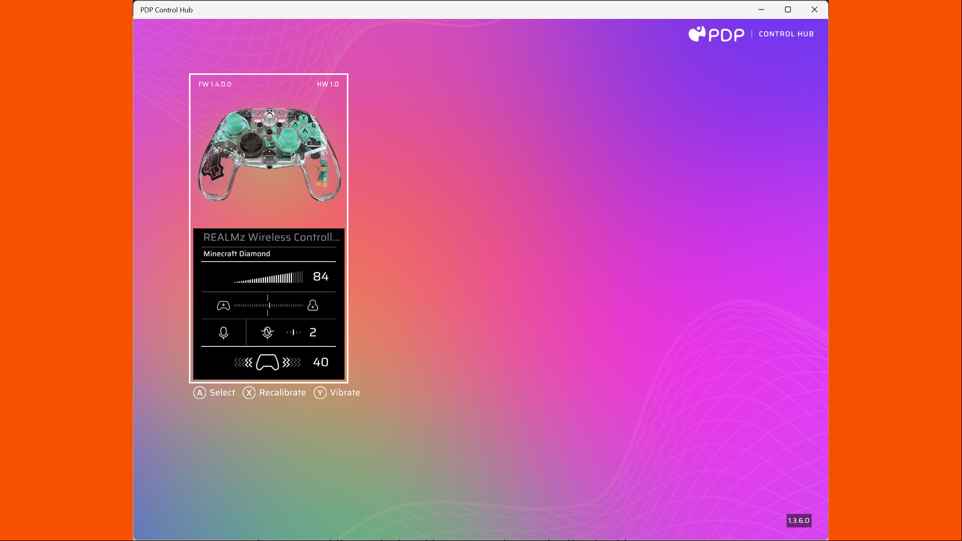Click the mic monitoring icon

(267, 333)
